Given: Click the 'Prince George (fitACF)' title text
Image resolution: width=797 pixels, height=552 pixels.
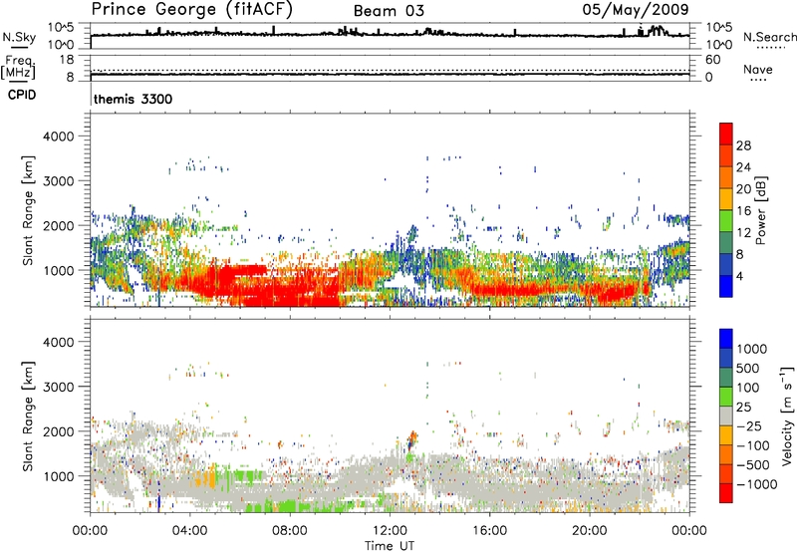Looking at the screenshot, I should 192,10.
